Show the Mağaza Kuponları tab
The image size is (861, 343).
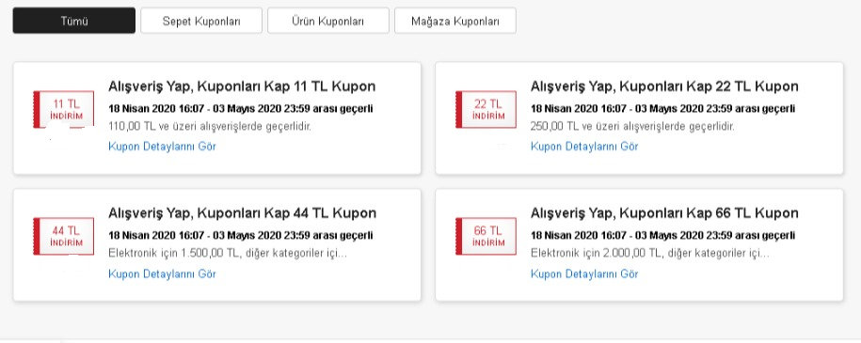454,21
